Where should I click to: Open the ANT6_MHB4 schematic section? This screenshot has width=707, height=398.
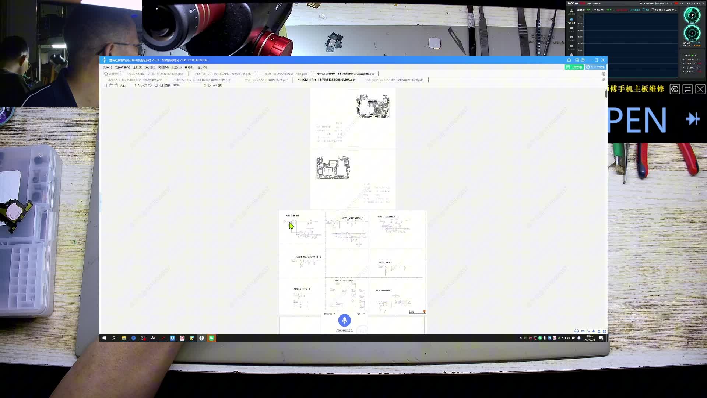[302, 226]
